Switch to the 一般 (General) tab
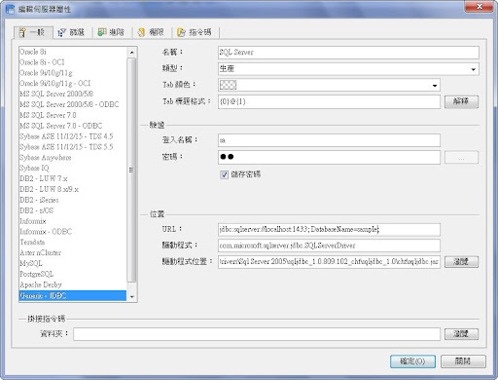This screenshot has height=380, width=498. 33,32
